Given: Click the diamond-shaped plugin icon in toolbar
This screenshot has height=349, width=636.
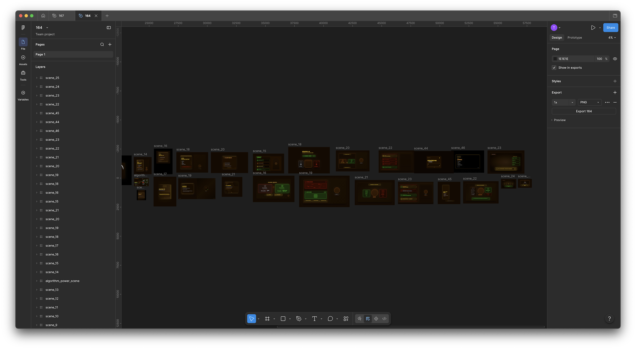Looking at the screenshot, I should (x=376, y=319).
